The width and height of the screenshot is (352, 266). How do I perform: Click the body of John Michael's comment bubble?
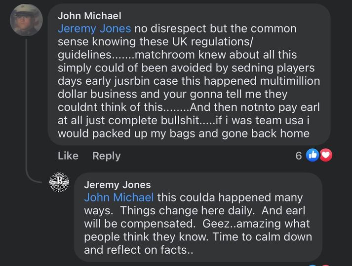point(188,94)
